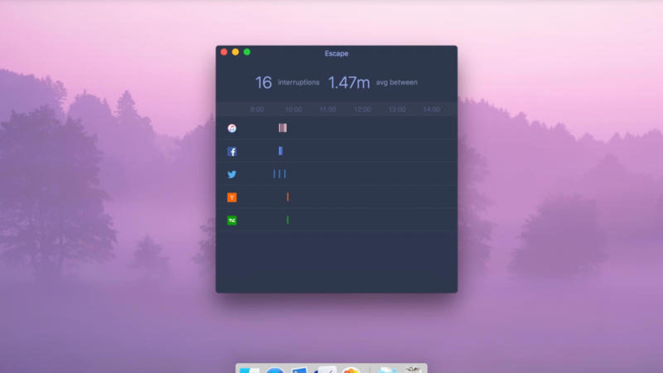Click the 9:00 time label
The height and width of the screenshot is (373, 663).
tap(257, 109)
